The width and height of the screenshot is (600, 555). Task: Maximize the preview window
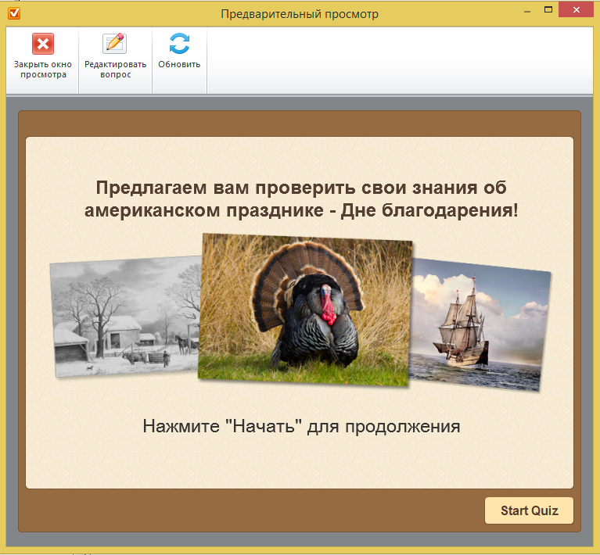click(x=548, y=10)
